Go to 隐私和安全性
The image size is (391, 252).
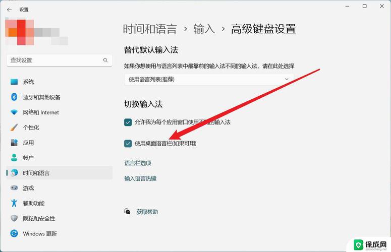(x=60, y=218)
